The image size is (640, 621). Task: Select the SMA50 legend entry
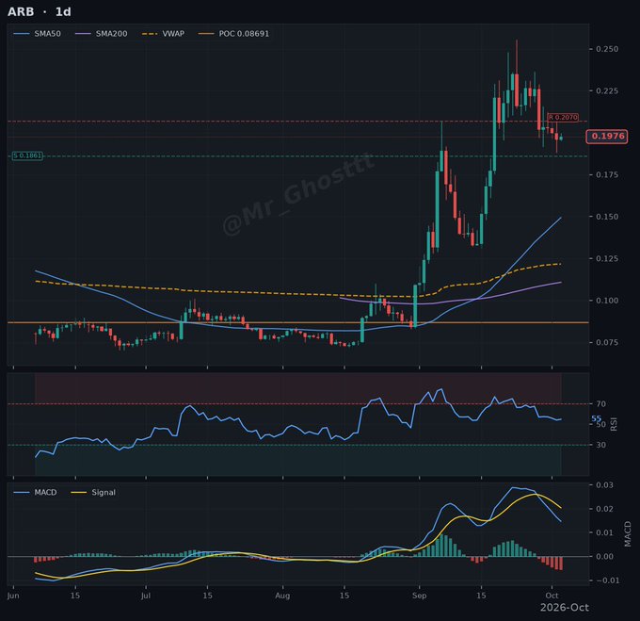[37, 34]
